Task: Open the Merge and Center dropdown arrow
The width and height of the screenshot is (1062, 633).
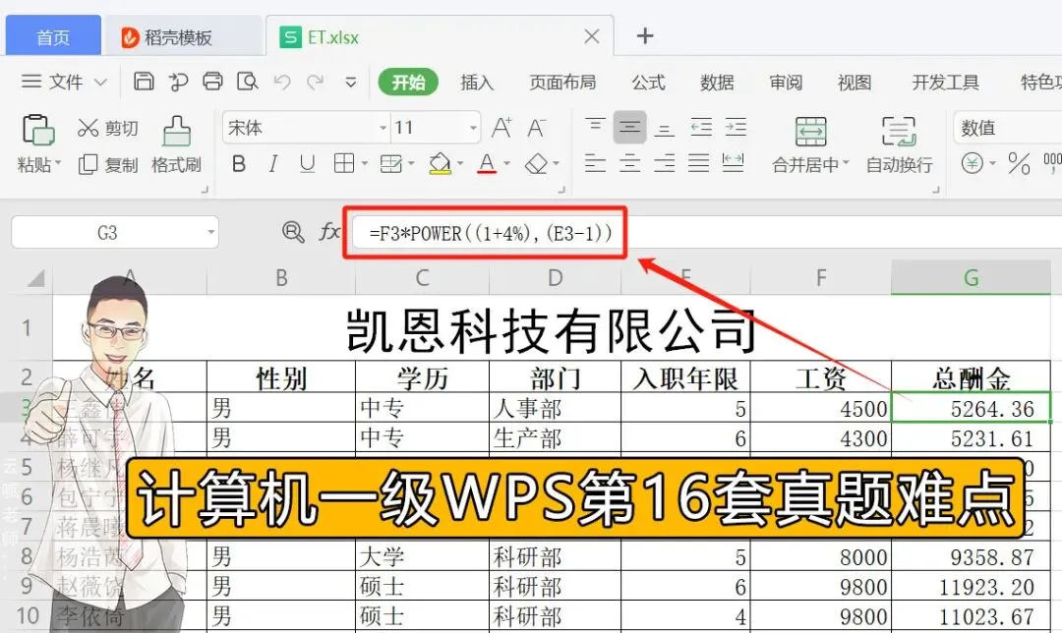Action: (846, 164)
